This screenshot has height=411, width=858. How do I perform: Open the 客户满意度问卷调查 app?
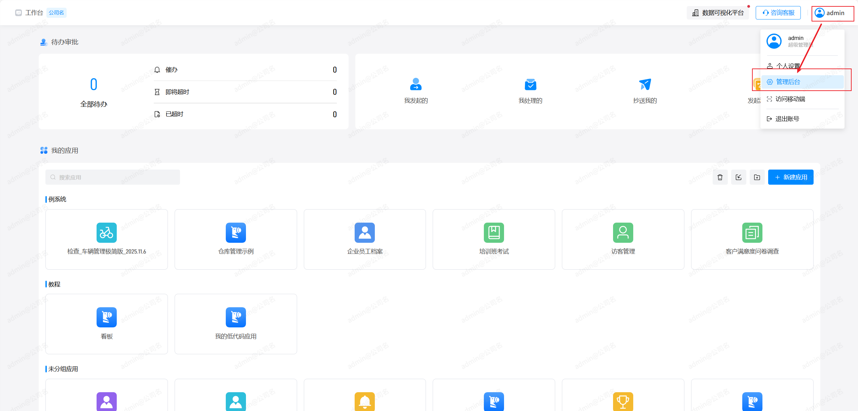(x=752, y=233)
